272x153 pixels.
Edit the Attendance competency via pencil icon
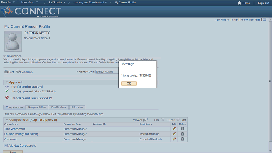point(174,139)
